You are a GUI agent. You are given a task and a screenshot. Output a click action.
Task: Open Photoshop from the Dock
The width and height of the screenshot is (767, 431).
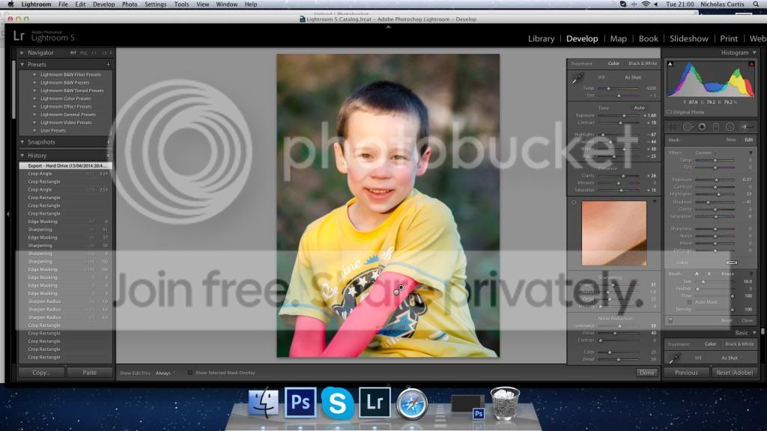point(300,403)
